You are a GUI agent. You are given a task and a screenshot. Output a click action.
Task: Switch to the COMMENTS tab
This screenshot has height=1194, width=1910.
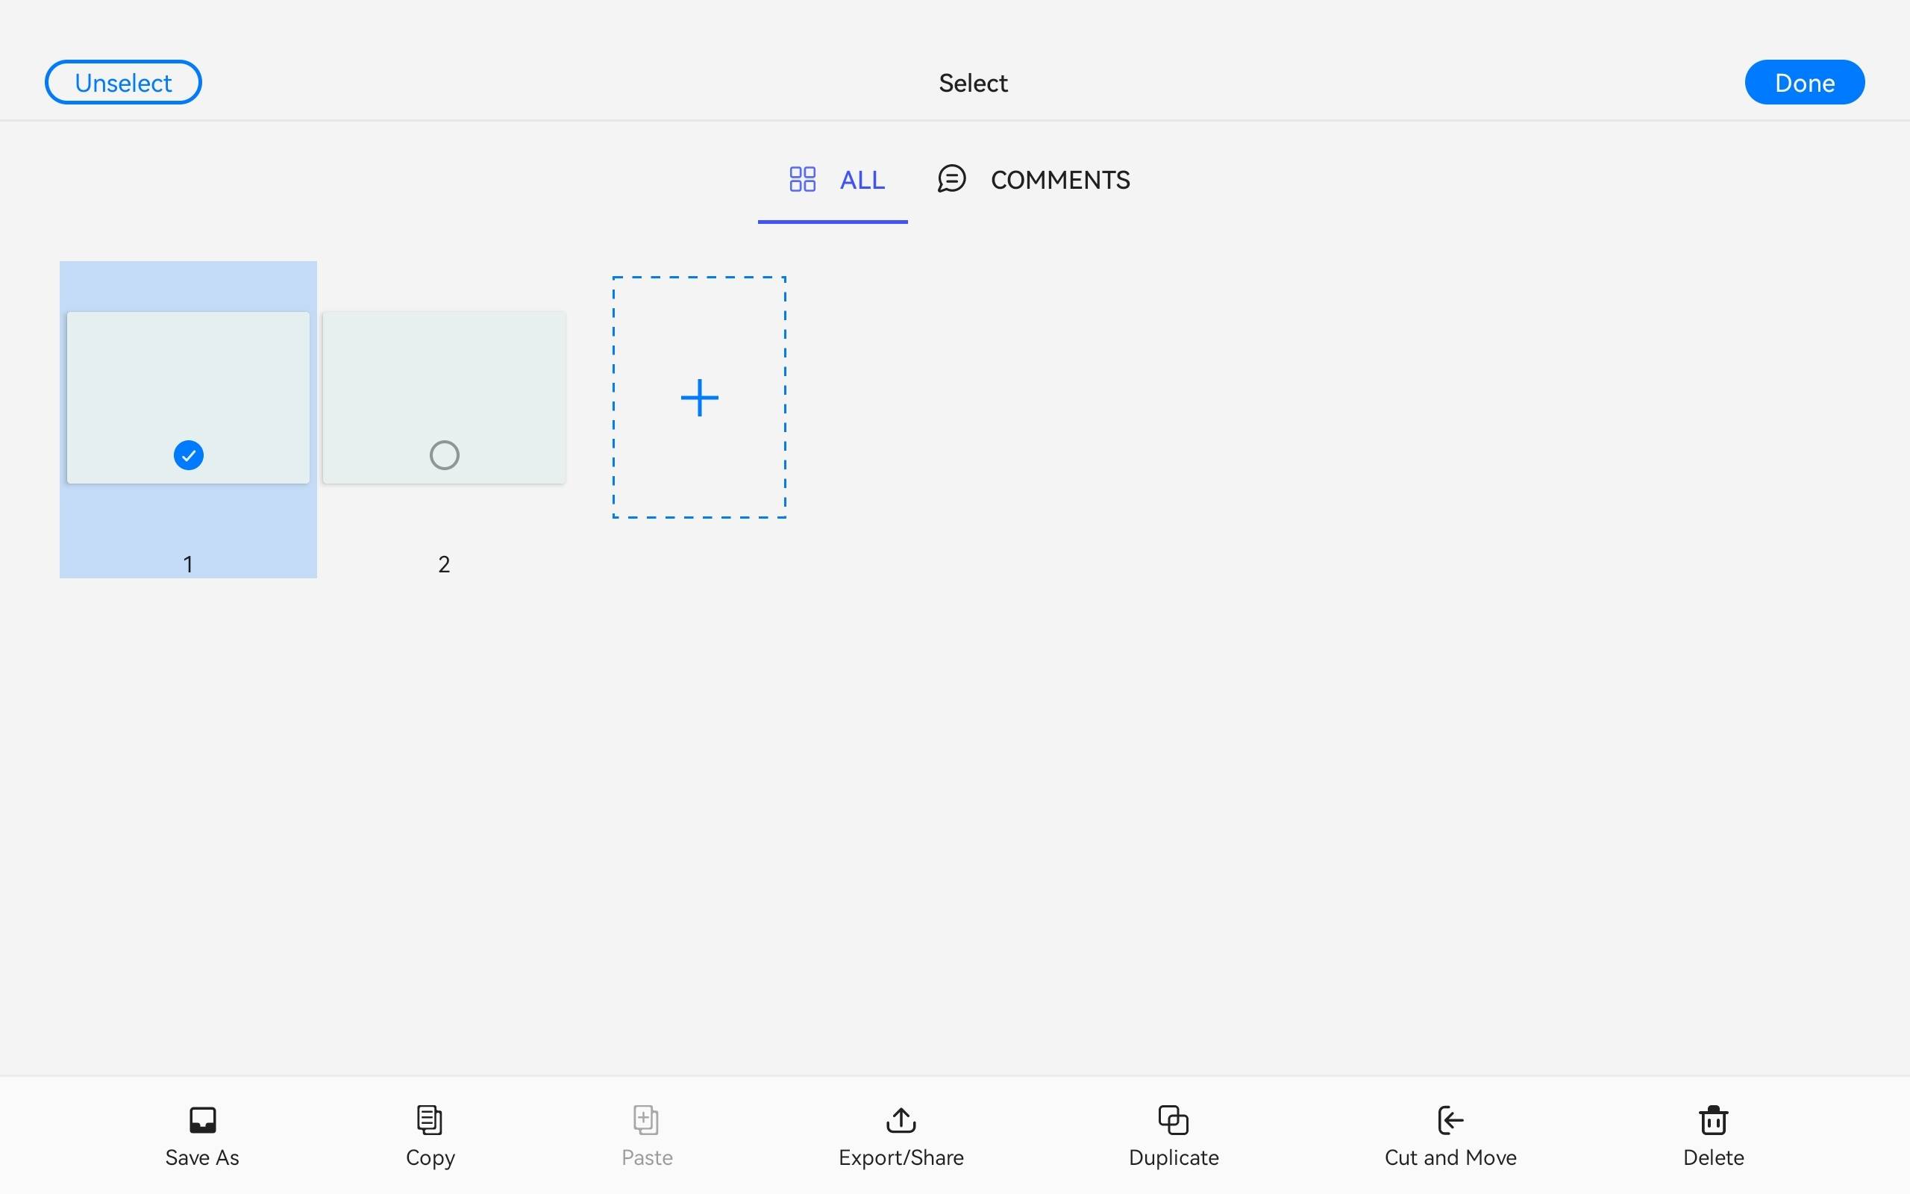click(x=1059, y=180)
